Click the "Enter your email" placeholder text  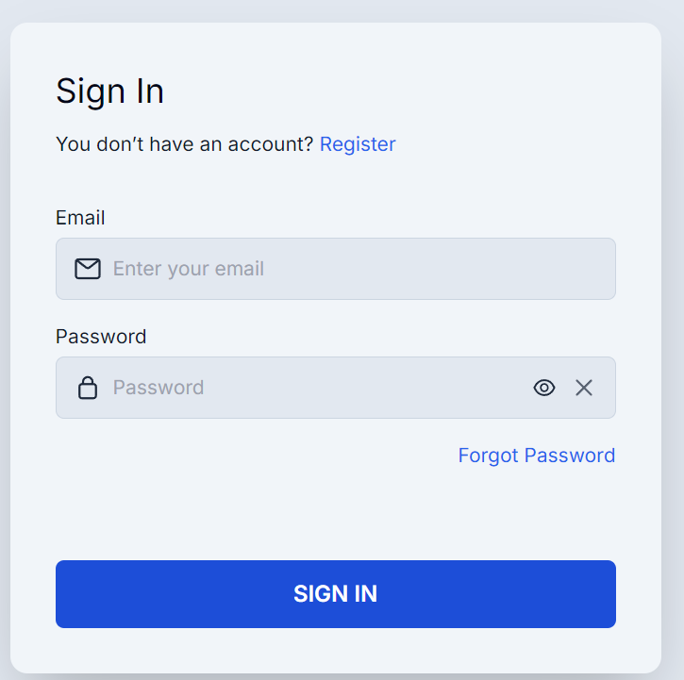coord(189,269)
